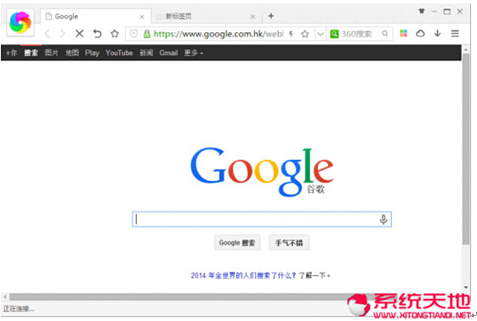The height and width of the screenshot is (321, 477).
Task: Open the colorful apps grid icon
Action: pos(403,33)
